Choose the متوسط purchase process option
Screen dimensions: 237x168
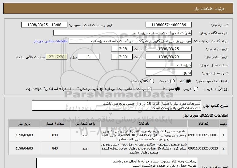pyautogui.click(x=178, y=89)
